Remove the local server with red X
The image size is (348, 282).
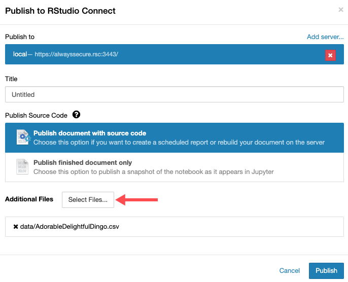330,55
